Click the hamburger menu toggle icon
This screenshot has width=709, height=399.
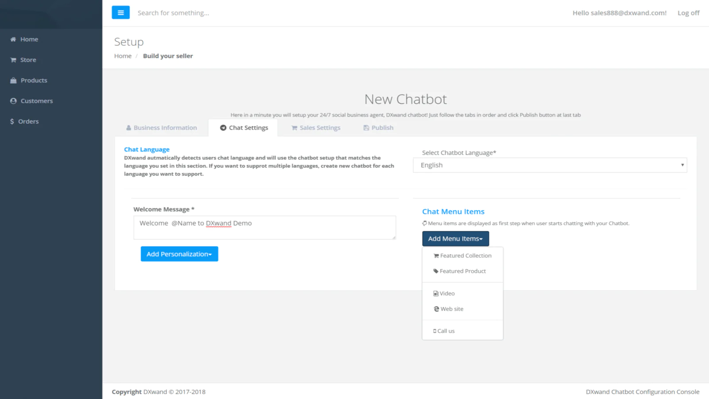pyautogui.click(x=121, y=12)
